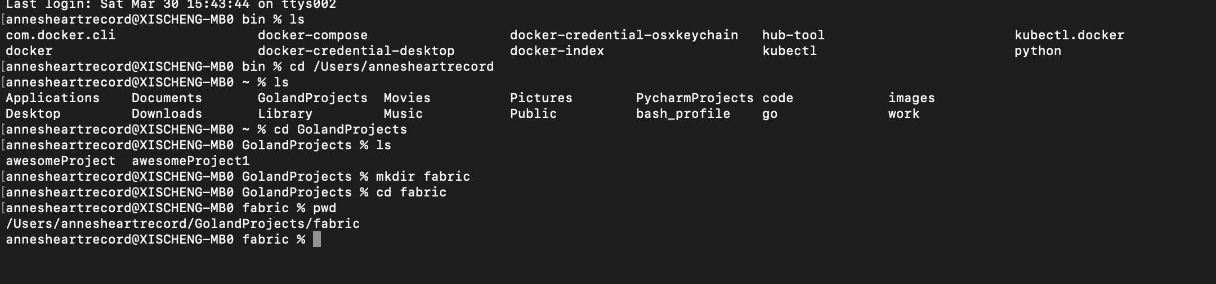
Task: Click PycharmProjects in the home listing
Action: coord(695,98)
